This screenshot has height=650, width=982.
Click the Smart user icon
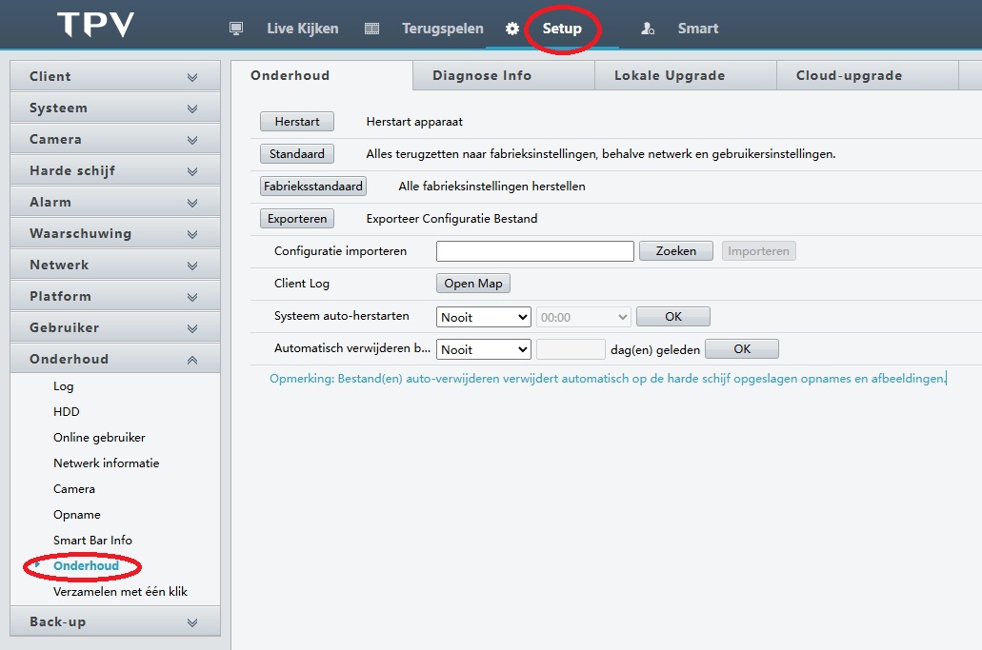648,29
